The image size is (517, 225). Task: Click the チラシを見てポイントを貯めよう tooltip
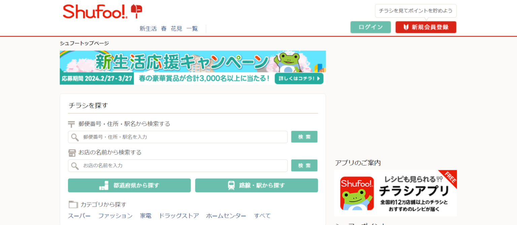click(x=415, y=11)
